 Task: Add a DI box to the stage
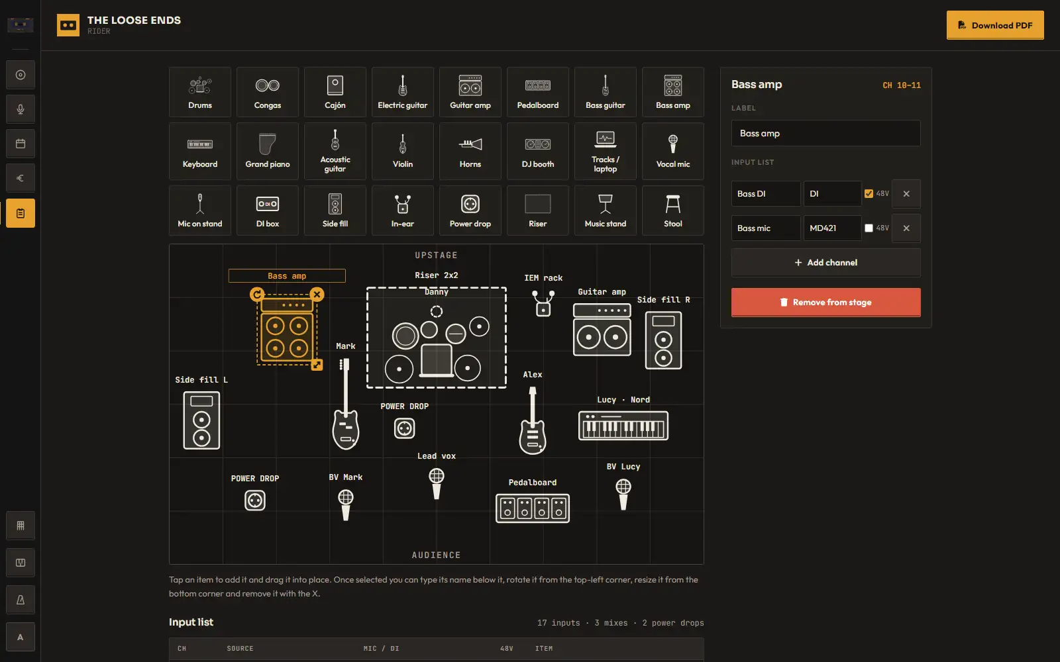point(268,211)
